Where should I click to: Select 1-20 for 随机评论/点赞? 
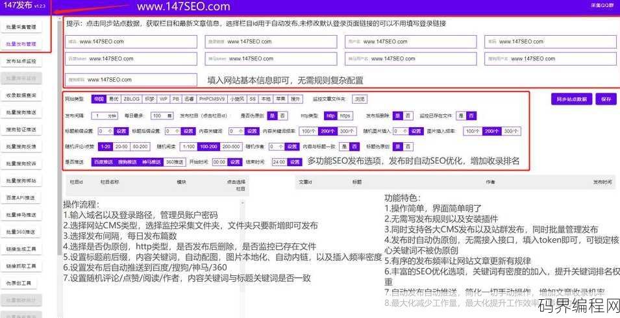tap(106, 147)
